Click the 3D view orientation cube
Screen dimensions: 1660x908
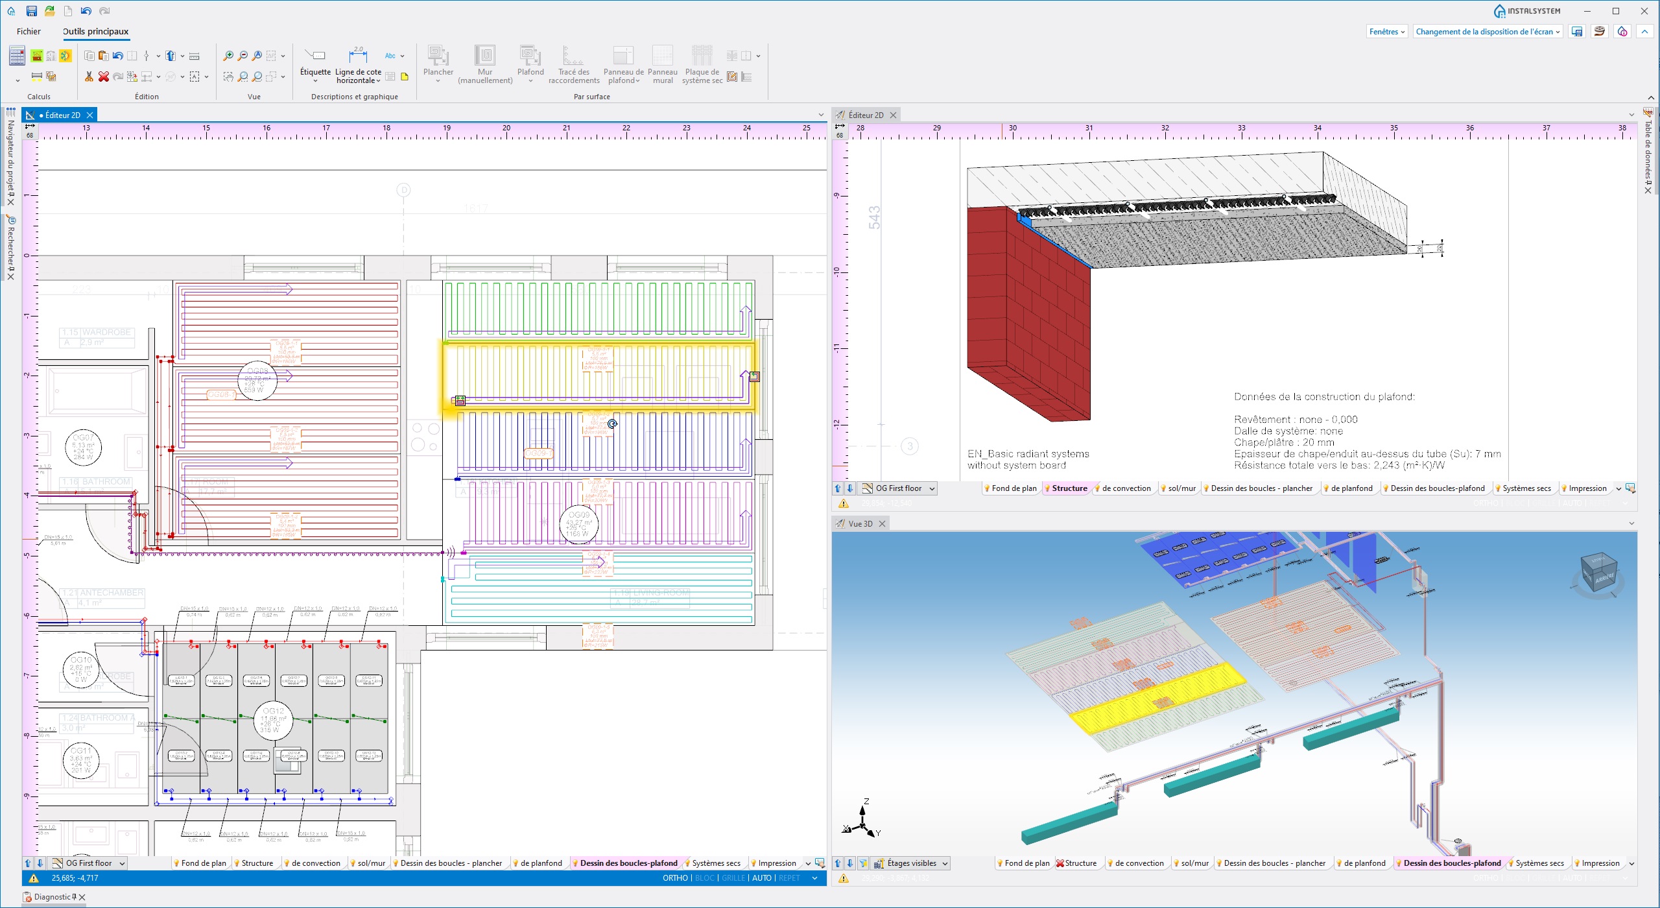(x=1600, y=574)
